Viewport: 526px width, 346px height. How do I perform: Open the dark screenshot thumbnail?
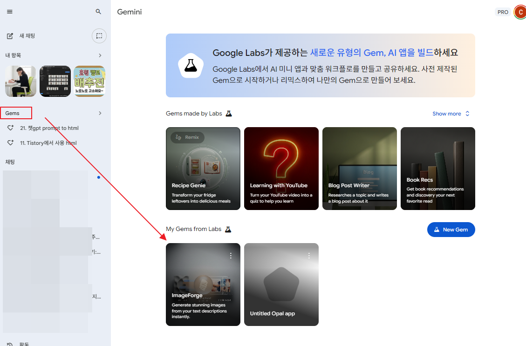[55, 81]
